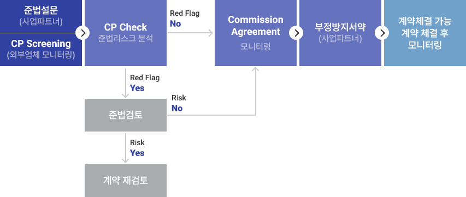Click the arrow pointing to Commission Agreement box
Viewport: 466px width, 197px height.
pos(190,33)
